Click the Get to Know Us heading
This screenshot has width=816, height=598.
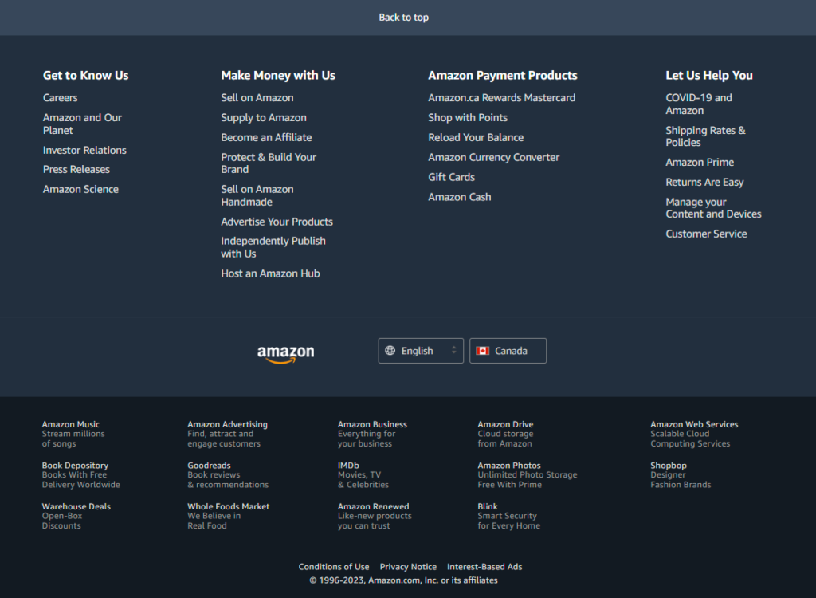(86, 76)
